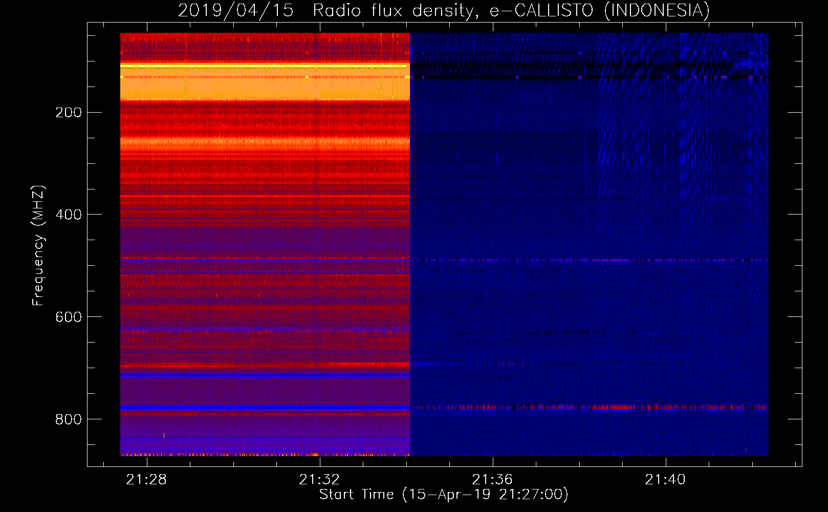Click the 'Start Time (15-Apr-19 21:27:00)' axis label

pos(444,495)
